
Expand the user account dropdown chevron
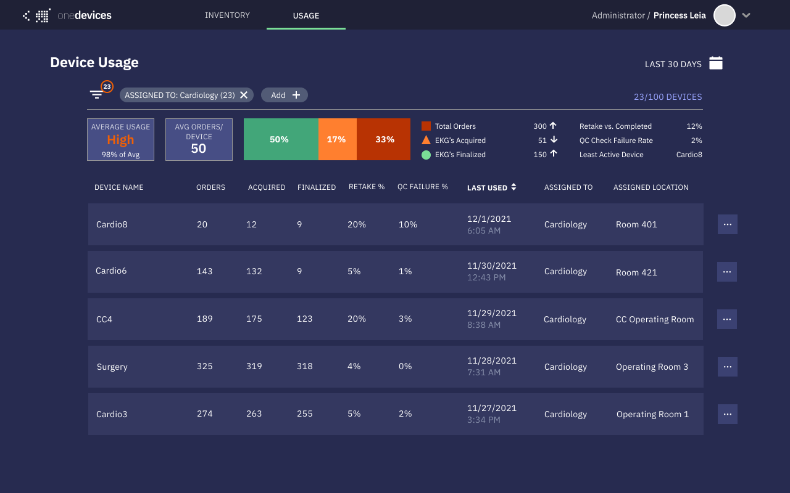[x=746, y=15]
